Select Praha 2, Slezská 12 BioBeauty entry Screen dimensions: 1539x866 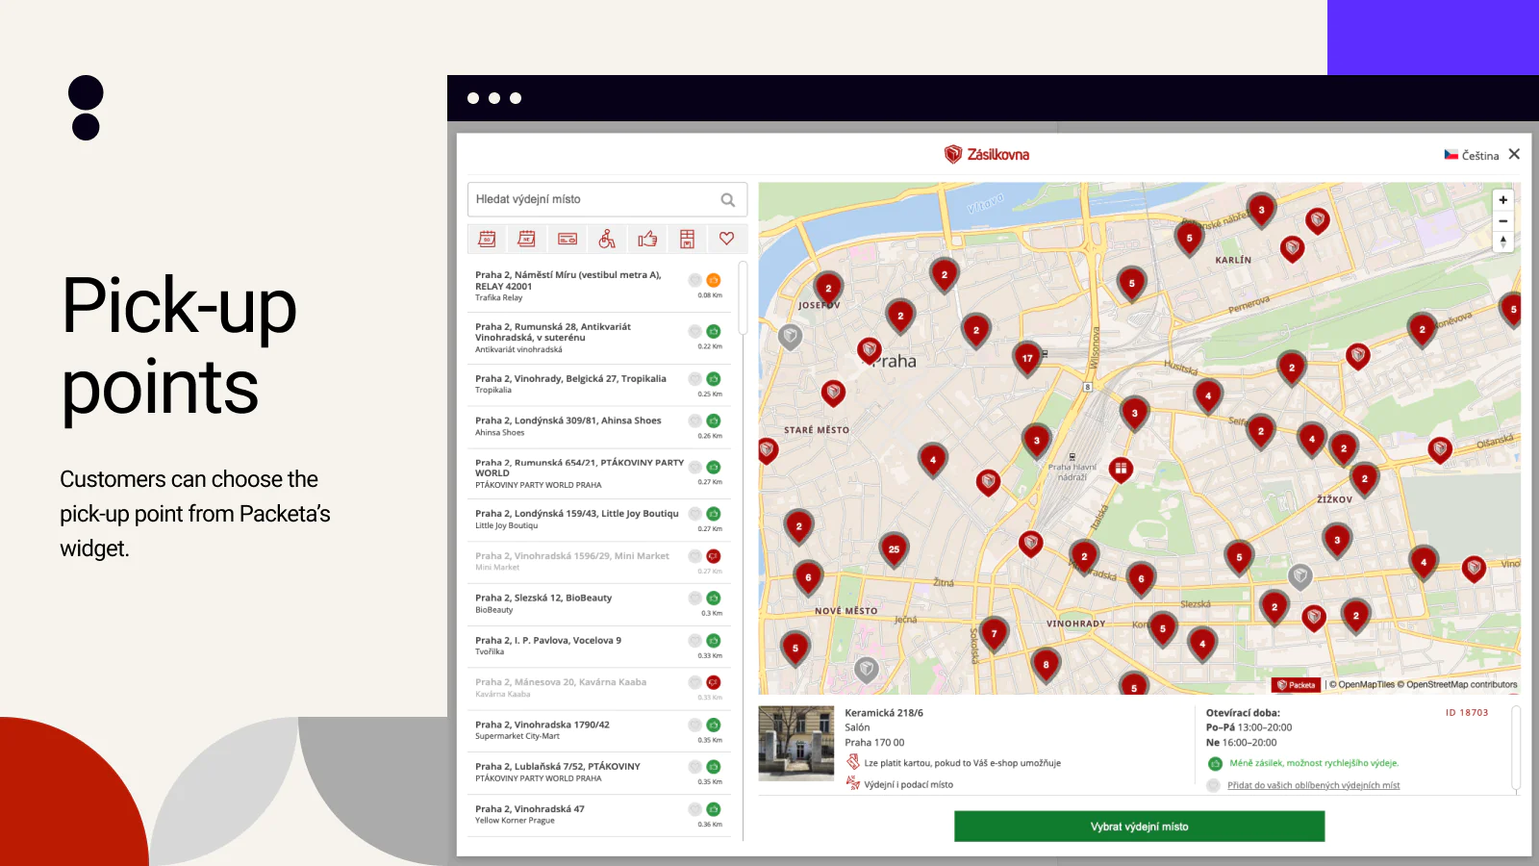[543, 603]
